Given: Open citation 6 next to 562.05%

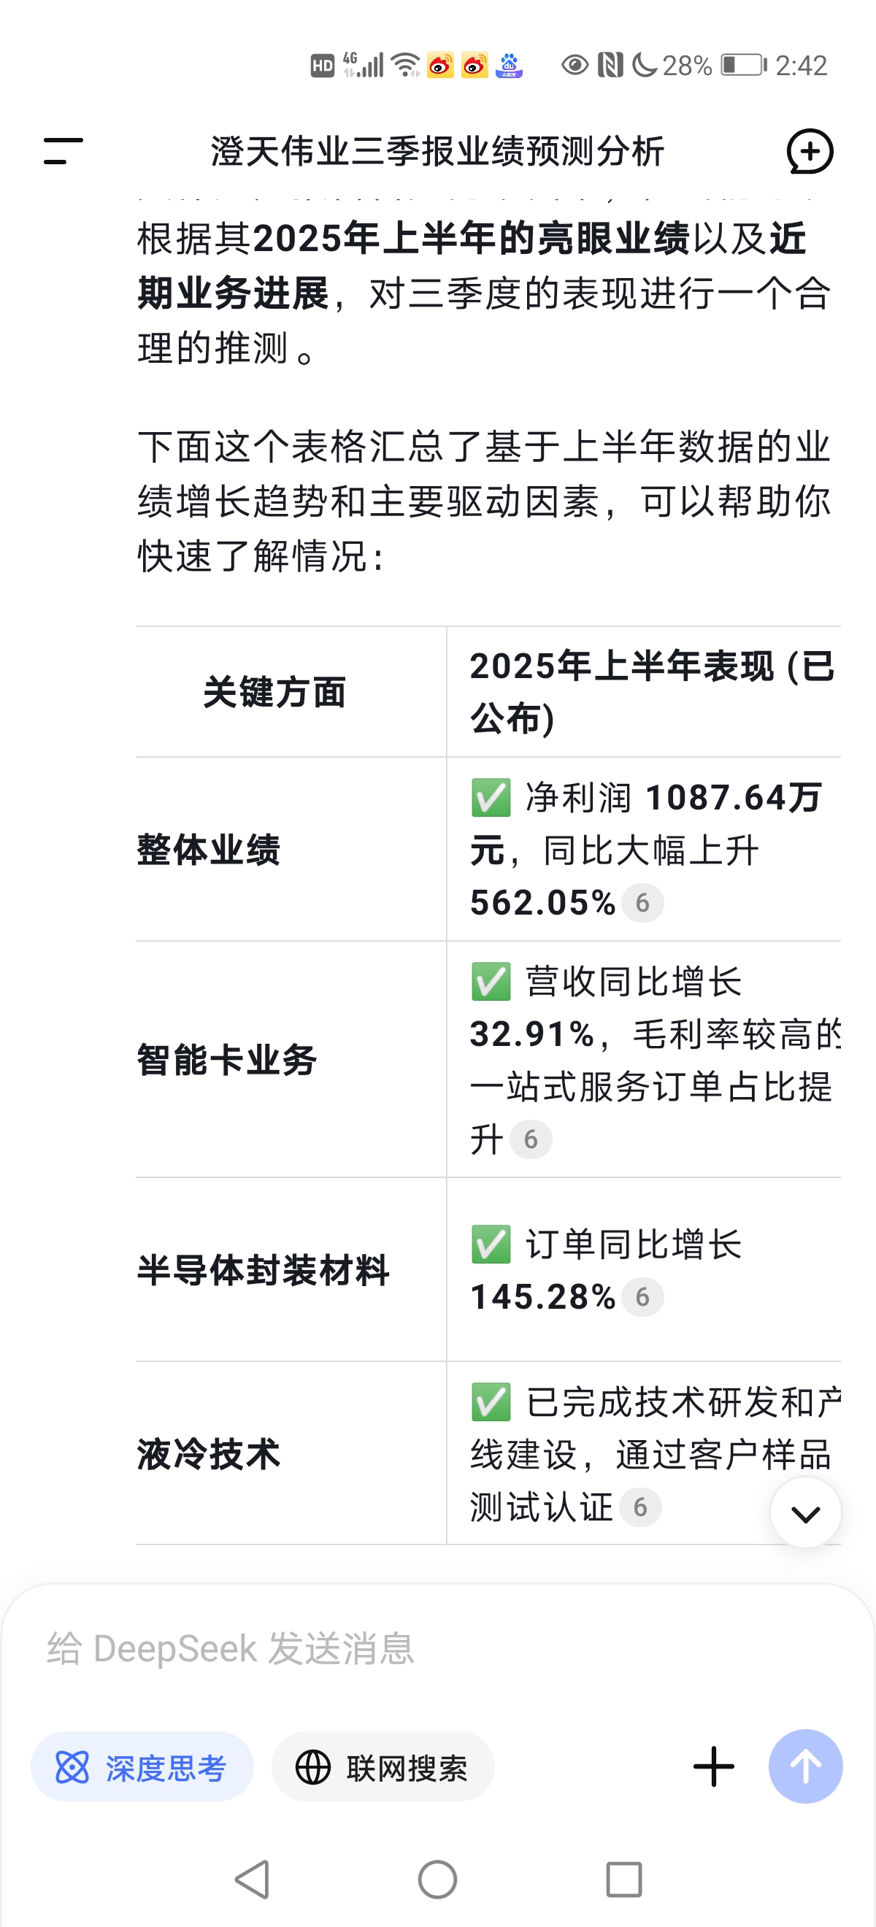Looking at the screenshot, I should (x=642, y=903).
